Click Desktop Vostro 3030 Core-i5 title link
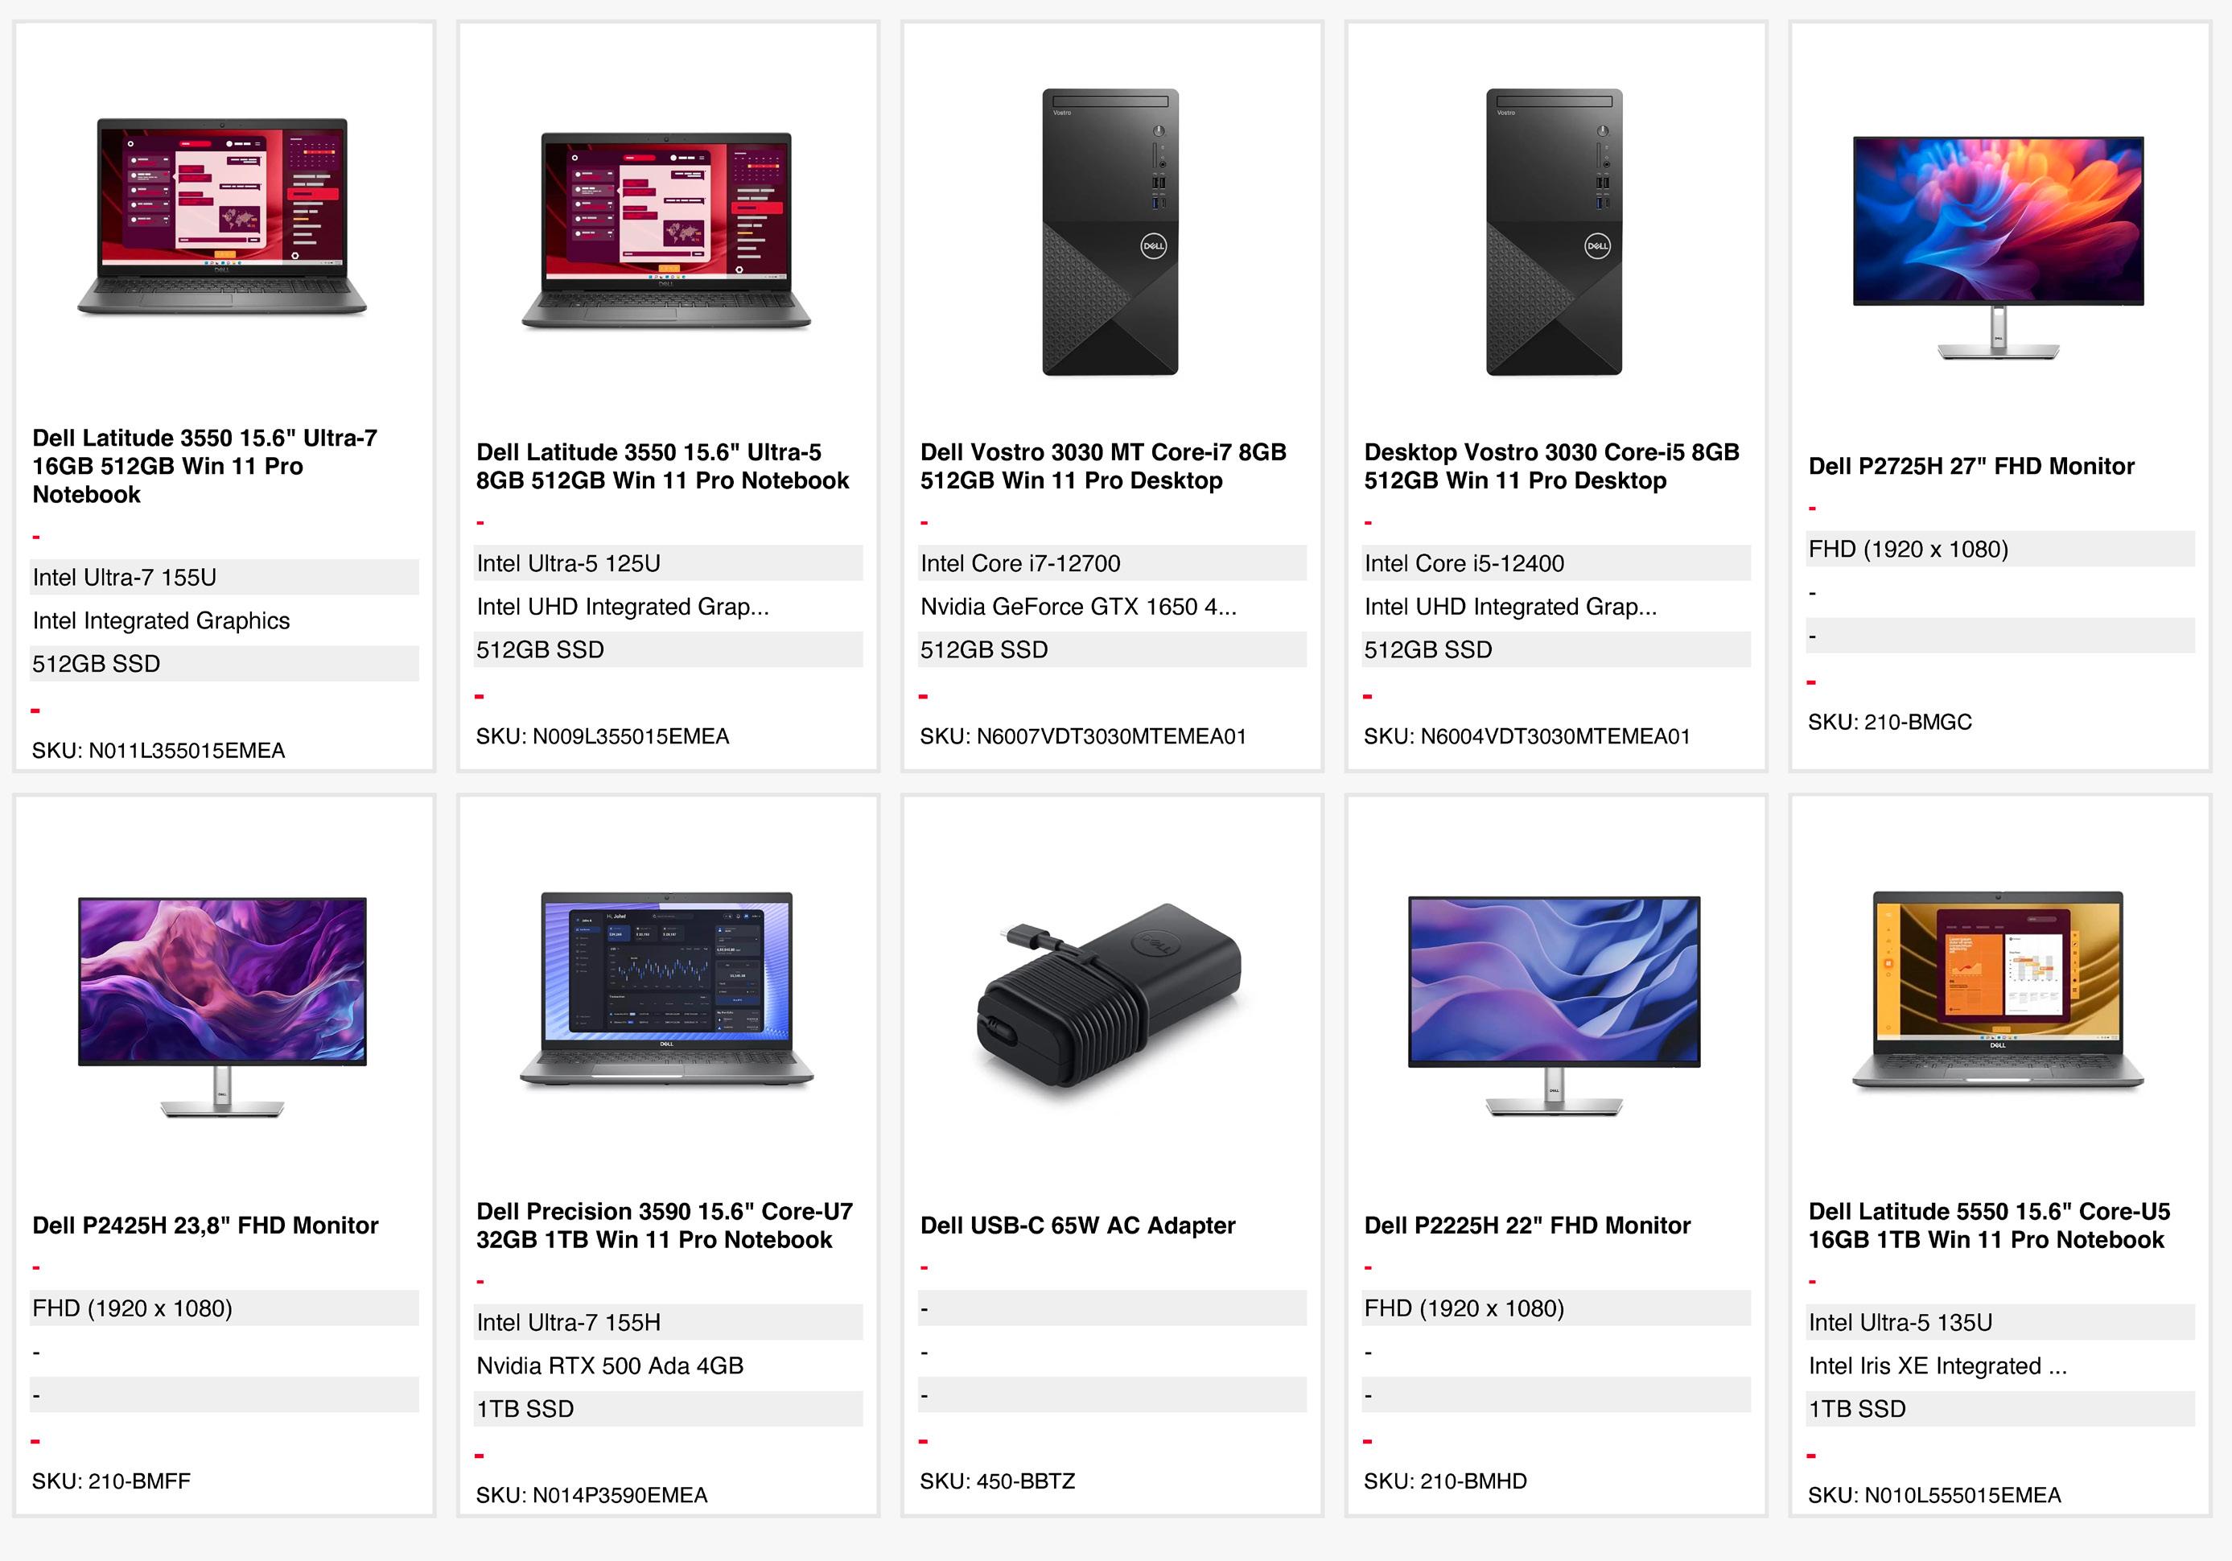 point(1551,467)
